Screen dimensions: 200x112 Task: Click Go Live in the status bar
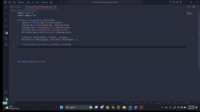[x=177, y=103]
